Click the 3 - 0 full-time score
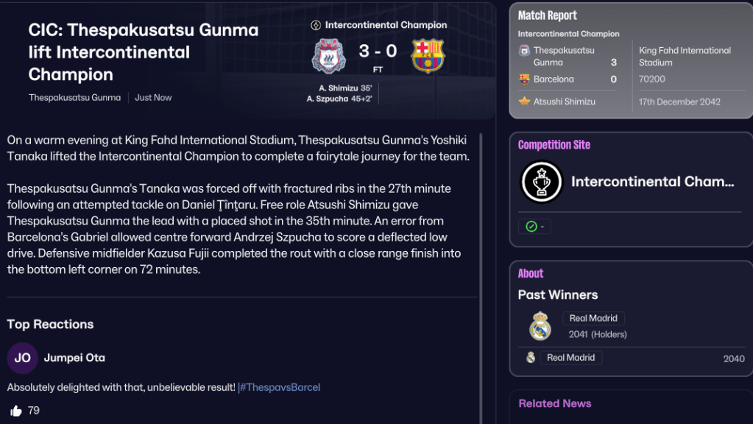Screen dimensions: 753x424 pos(378,52)
